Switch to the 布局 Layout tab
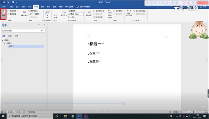The image size is (209, 119). pos(30,7)
